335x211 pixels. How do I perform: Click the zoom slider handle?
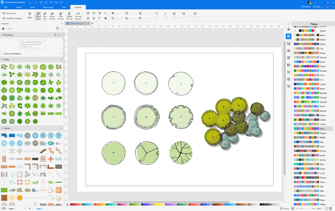point(302,209)
